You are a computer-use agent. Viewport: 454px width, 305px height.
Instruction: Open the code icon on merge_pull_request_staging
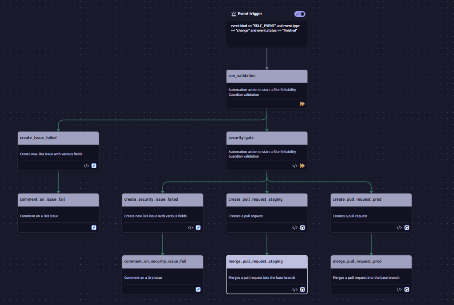pyautogui.click(x=295, y=289)
